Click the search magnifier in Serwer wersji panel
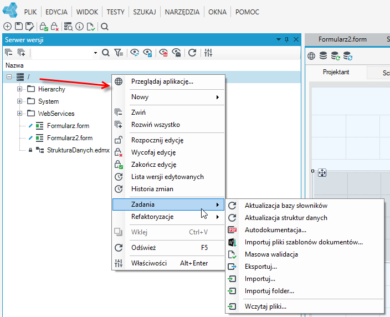 point(106,53)
